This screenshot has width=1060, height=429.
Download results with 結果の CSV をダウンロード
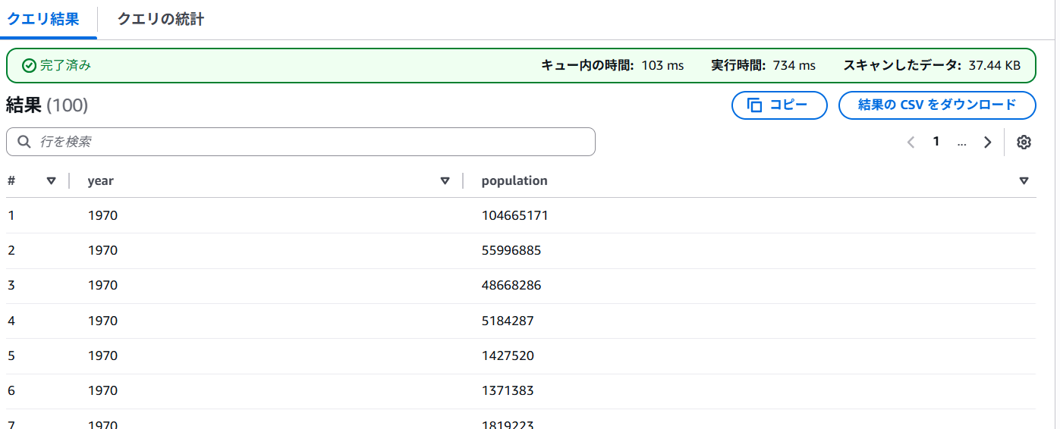[x=937, y=105]
